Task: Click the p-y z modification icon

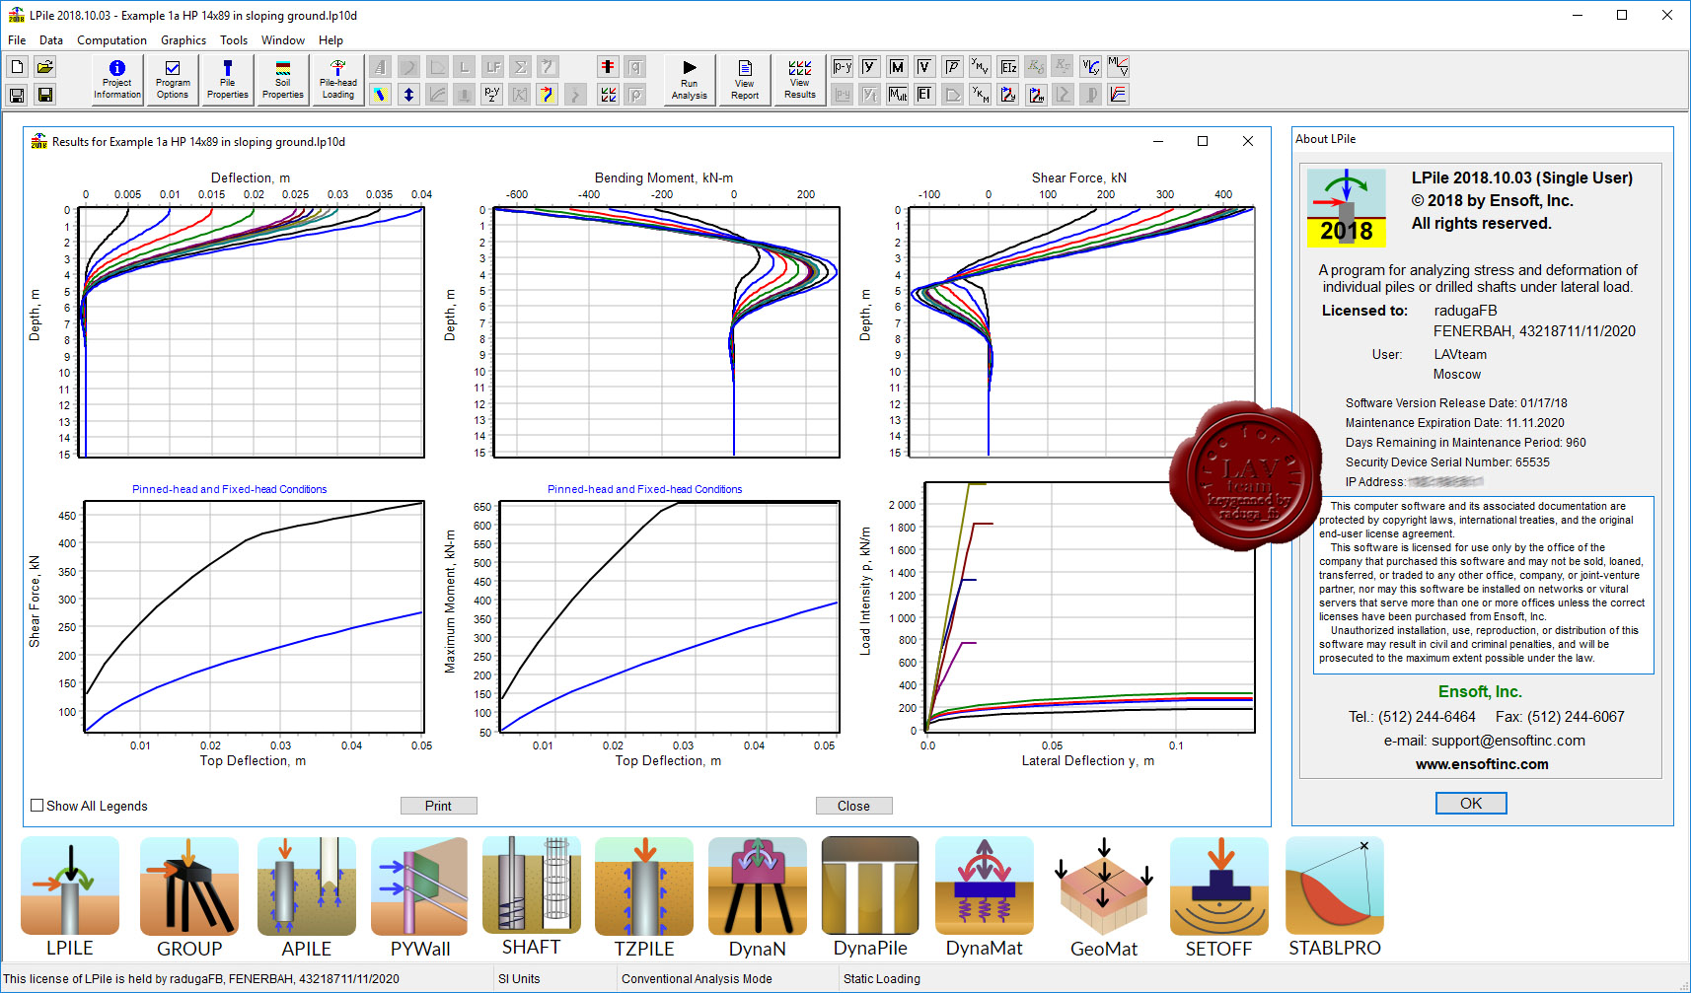Action: (x=491, y=95)
